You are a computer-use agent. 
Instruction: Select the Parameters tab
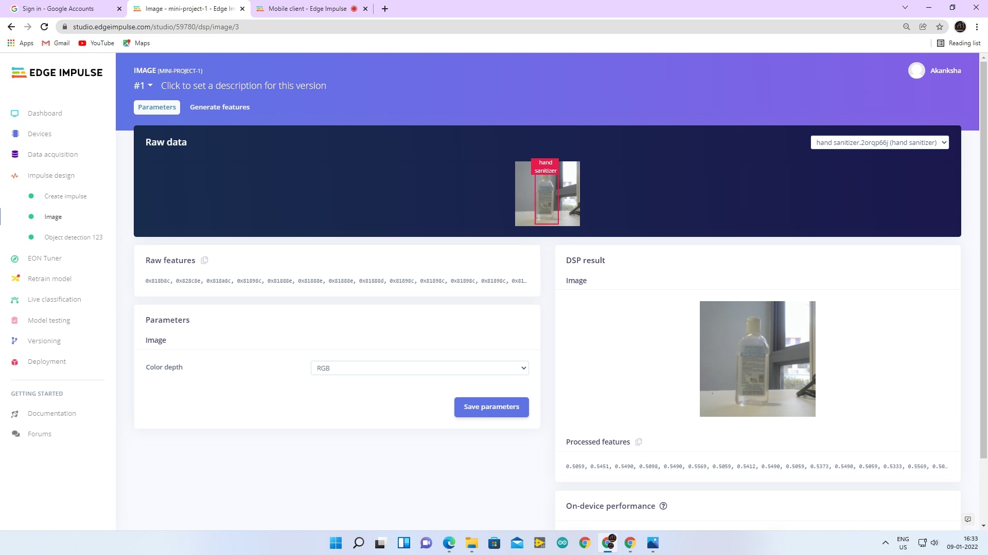coord(157,107)
